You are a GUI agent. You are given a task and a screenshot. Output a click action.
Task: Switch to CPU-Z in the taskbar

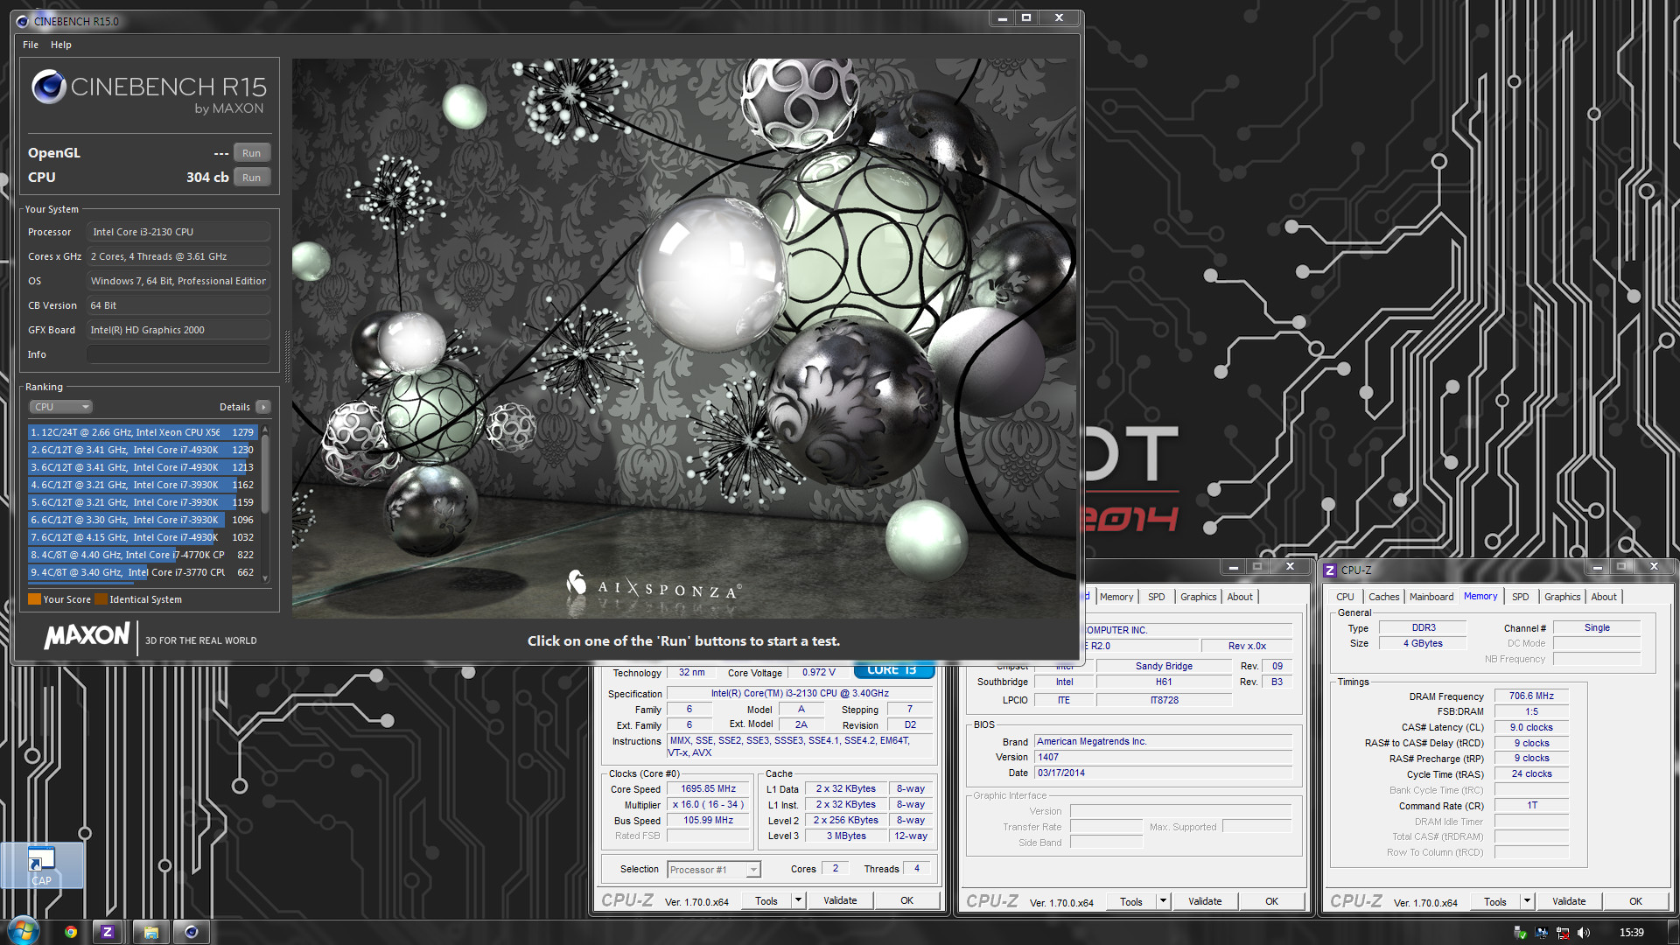(x=108, y=932)
